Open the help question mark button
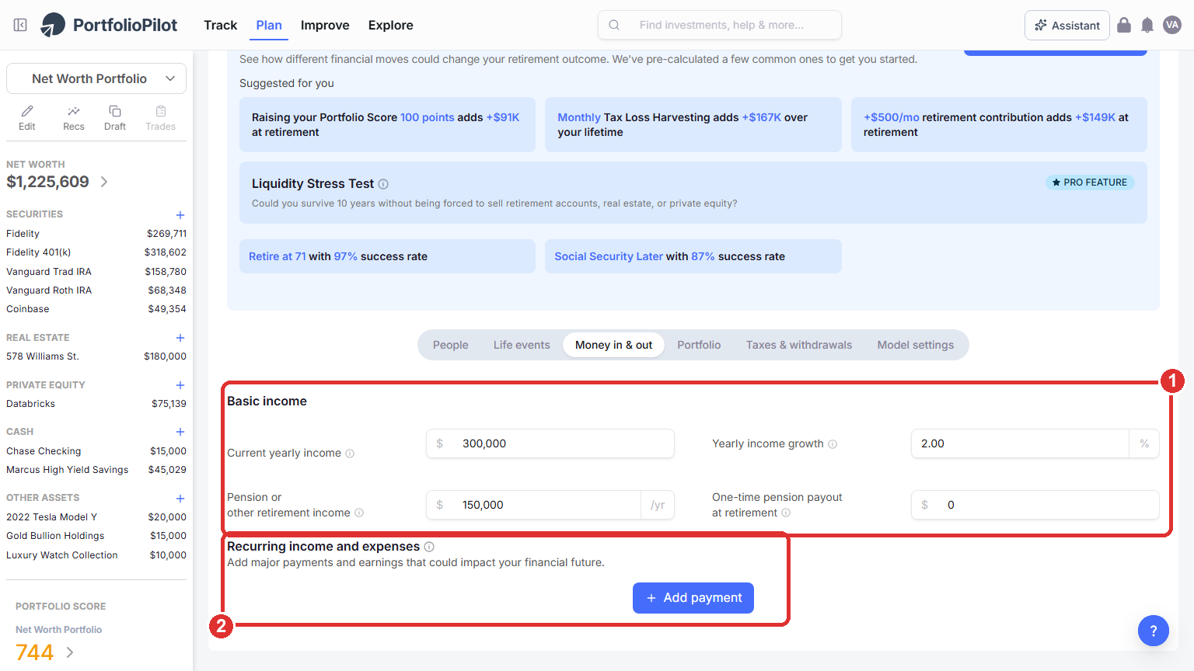 [x=1154, y=631]
